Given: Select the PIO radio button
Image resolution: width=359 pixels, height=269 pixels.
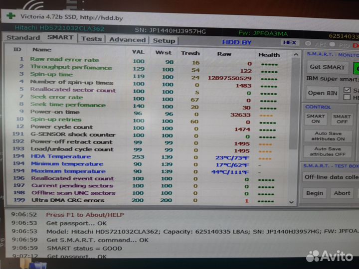Looking at the screenshot, I should coord(332,44).
